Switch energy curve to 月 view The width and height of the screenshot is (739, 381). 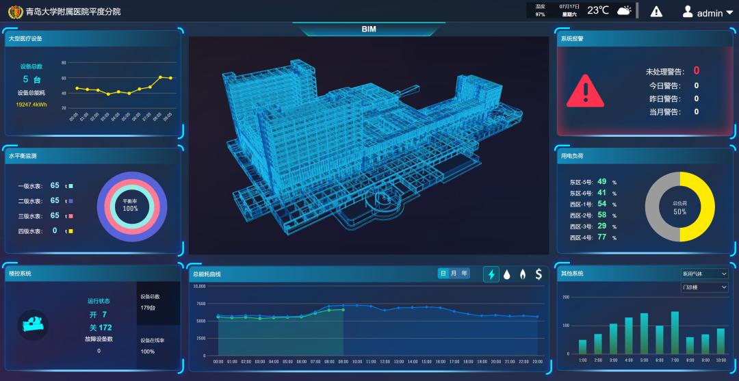click(454, 273)
